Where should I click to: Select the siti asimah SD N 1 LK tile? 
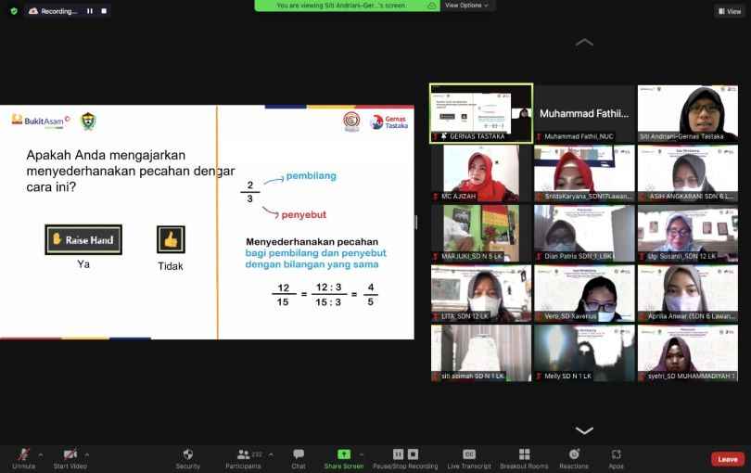[481, 353]
